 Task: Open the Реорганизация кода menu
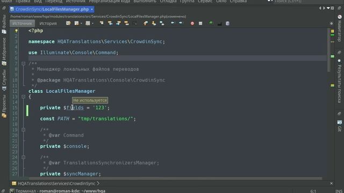[x=109, y=1]
